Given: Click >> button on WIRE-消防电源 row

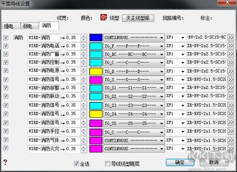Looking at the screenshot, I should click(x=231, y=71).
